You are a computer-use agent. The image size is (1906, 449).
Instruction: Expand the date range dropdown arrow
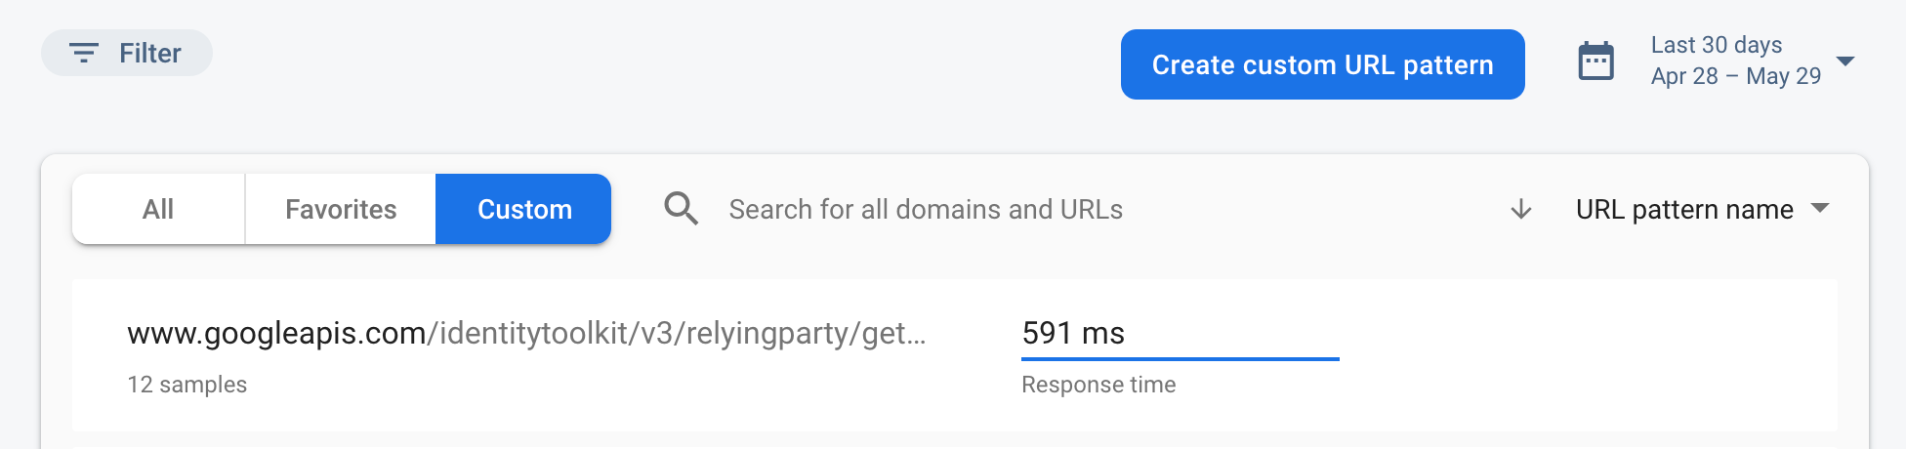point(1844,61)
